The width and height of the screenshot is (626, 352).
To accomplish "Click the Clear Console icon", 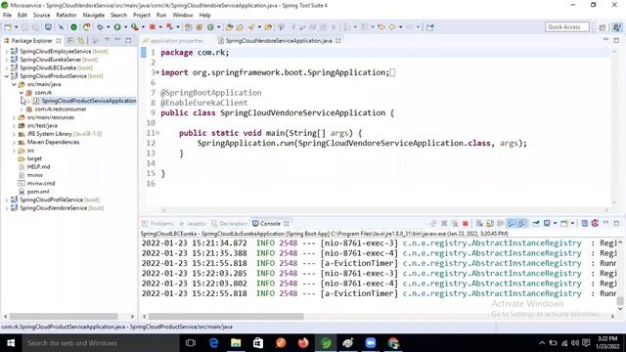I will click(479, 224).
